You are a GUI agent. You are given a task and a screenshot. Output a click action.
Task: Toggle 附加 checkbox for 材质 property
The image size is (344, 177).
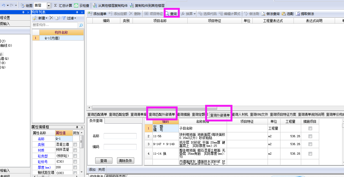[x=75, y=150]
